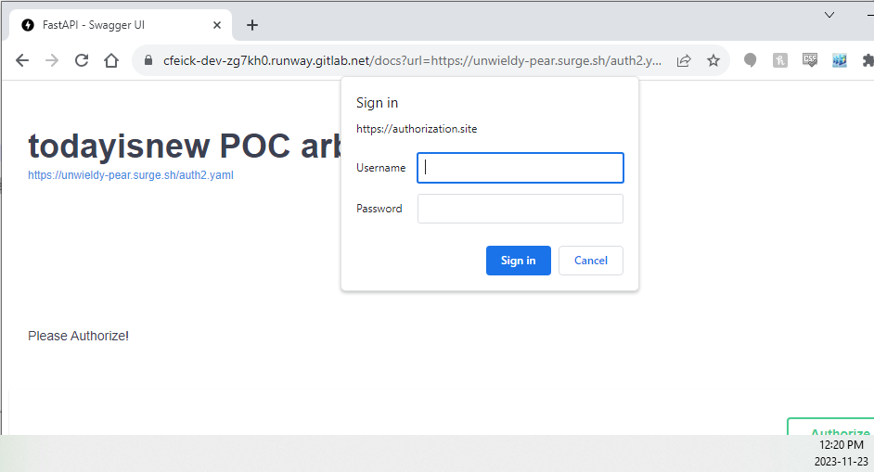Click the CSS extension icon

(x=810, y=60)
